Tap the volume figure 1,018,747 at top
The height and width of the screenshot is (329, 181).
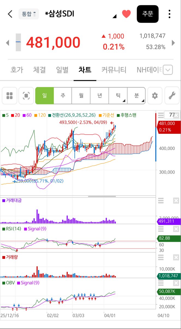(x=152, y=36)
